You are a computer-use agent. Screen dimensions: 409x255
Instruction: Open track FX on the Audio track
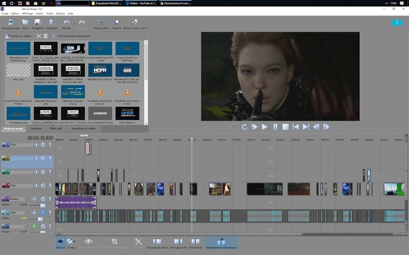point(34,212)
